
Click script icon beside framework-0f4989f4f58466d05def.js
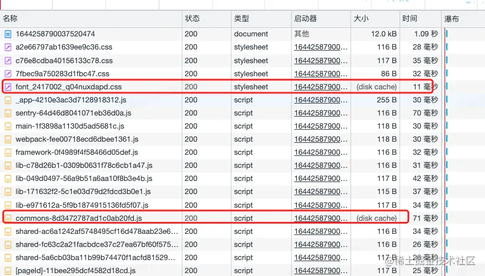click(8, 153)
